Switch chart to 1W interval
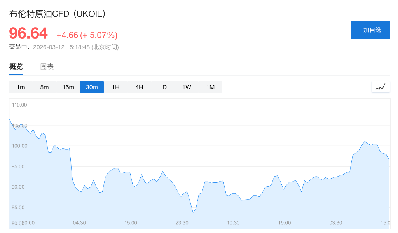 coord(187,87)
